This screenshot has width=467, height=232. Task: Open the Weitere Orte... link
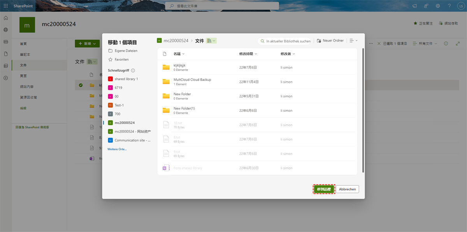click(117, 149)
